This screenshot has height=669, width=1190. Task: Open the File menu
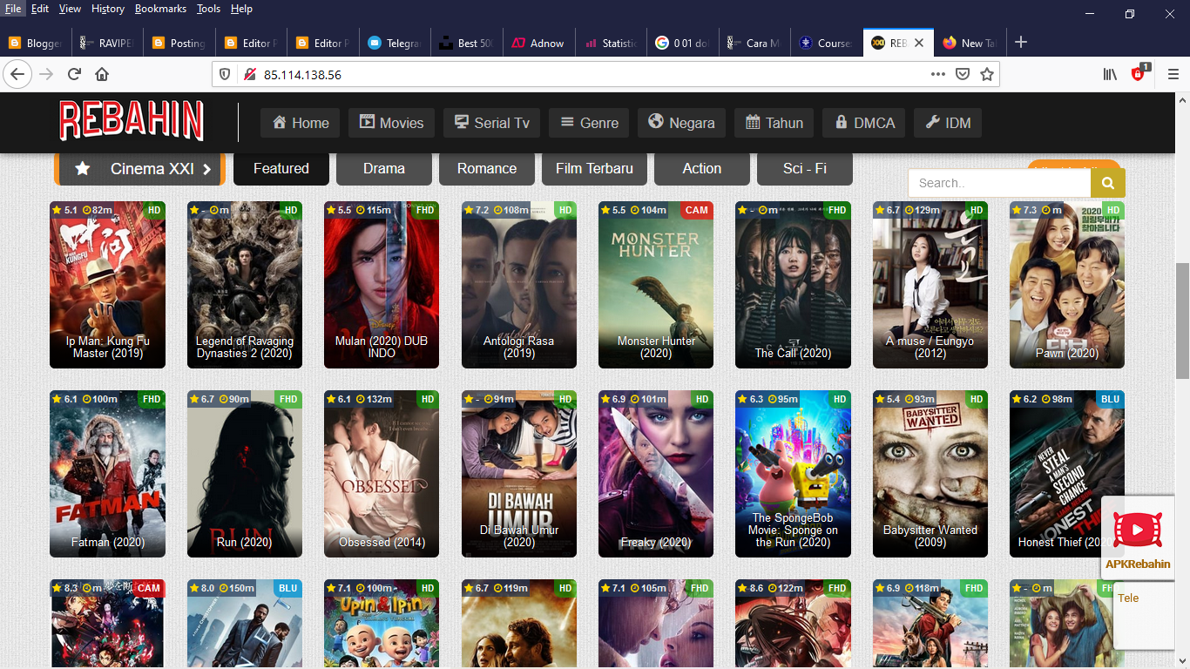coord(13,9)
